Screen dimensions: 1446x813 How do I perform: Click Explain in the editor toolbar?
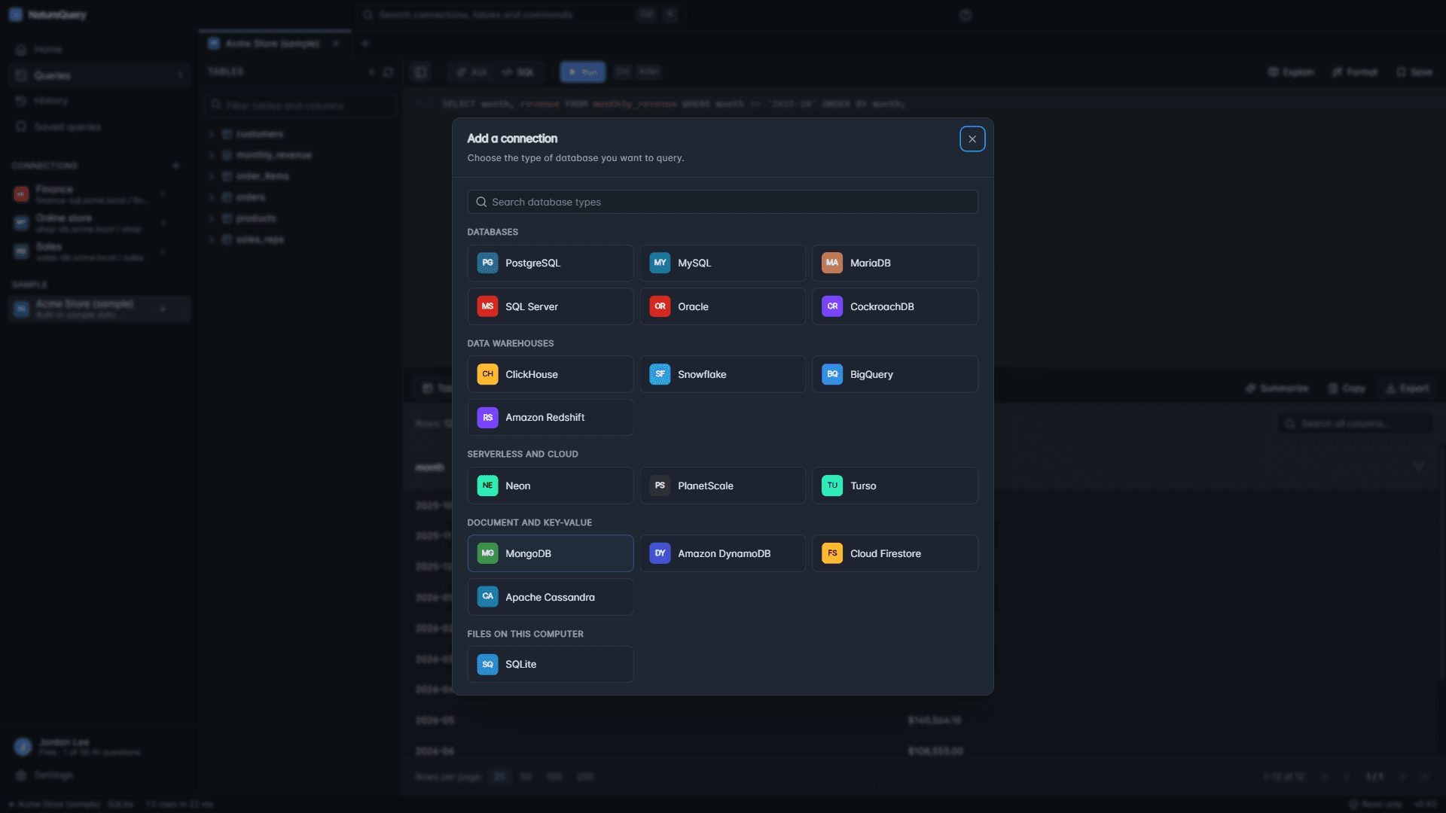[x=1291, y=72]
